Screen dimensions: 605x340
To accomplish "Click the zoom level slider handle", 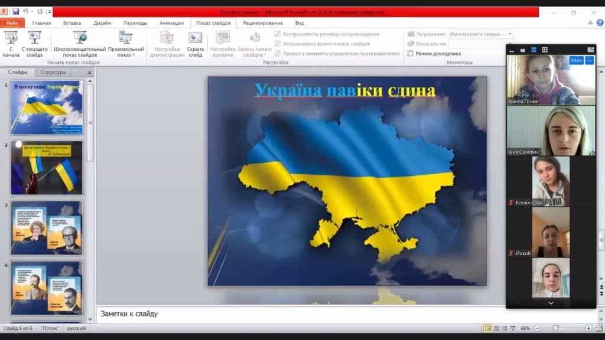I will (555, 328).
